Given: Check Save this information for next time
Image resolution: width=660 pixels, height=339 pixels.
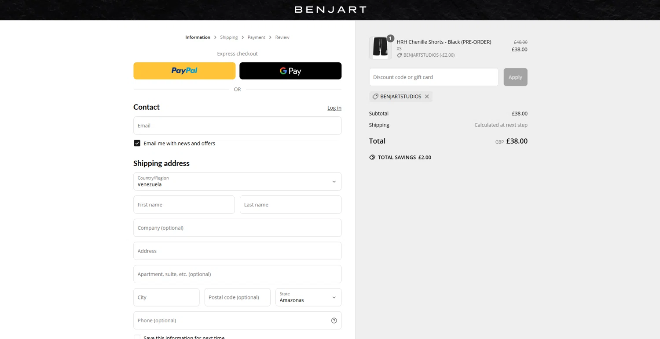Looking at the screenshot, I should tap(137, 337).
